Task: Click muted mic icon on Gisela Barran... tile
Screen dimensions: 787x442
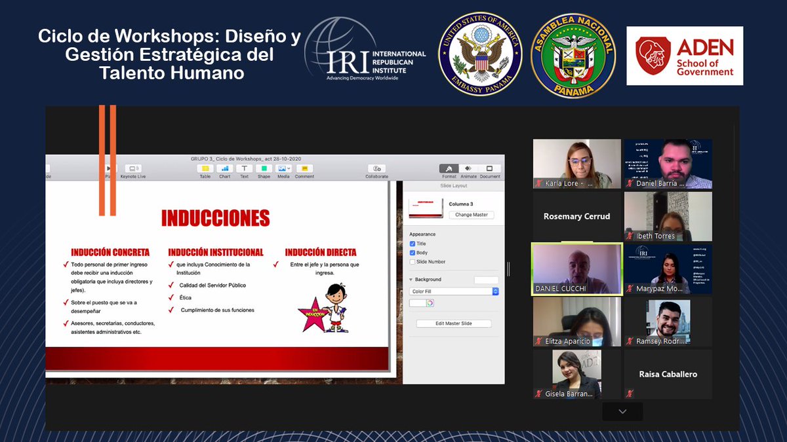Action: pos(539,394)
